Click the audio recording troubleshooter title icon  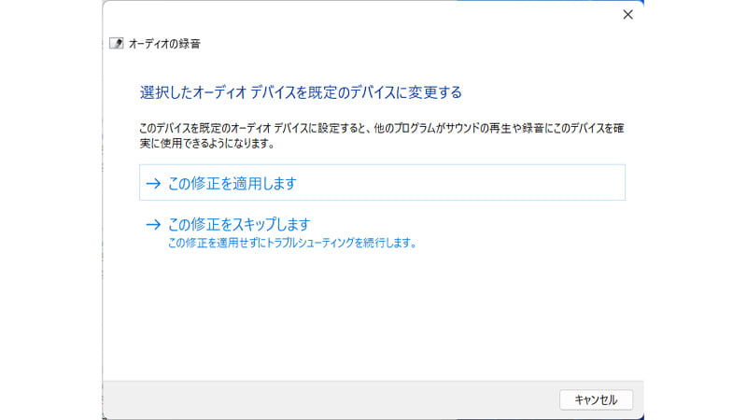(116, 43)
